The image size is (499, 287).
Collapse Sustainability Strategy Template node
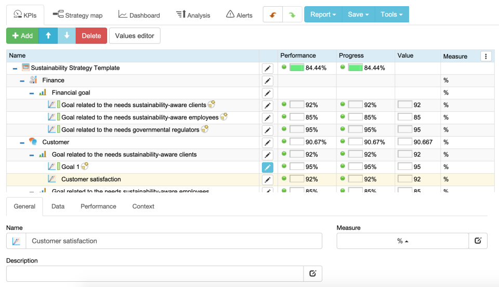pyautogui.click(x=15, y=69)
